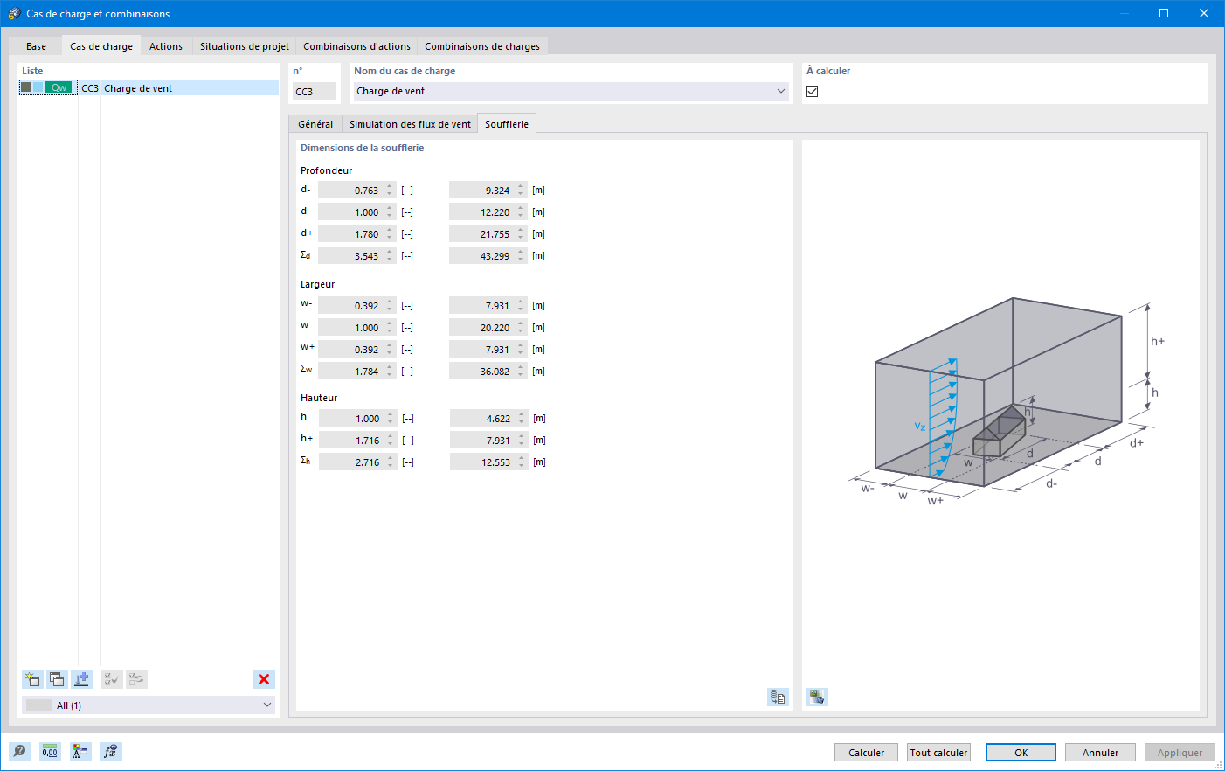Click the Largeur section label
The height and width of the screenshot is (771, 1225).
[x=317, y=284]
